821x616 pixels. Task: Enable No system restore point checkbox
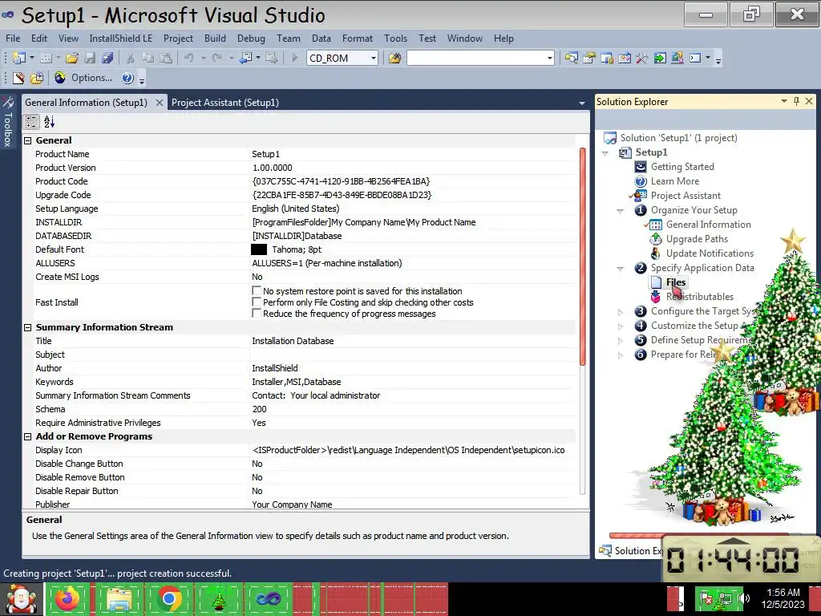pos(257,290)
